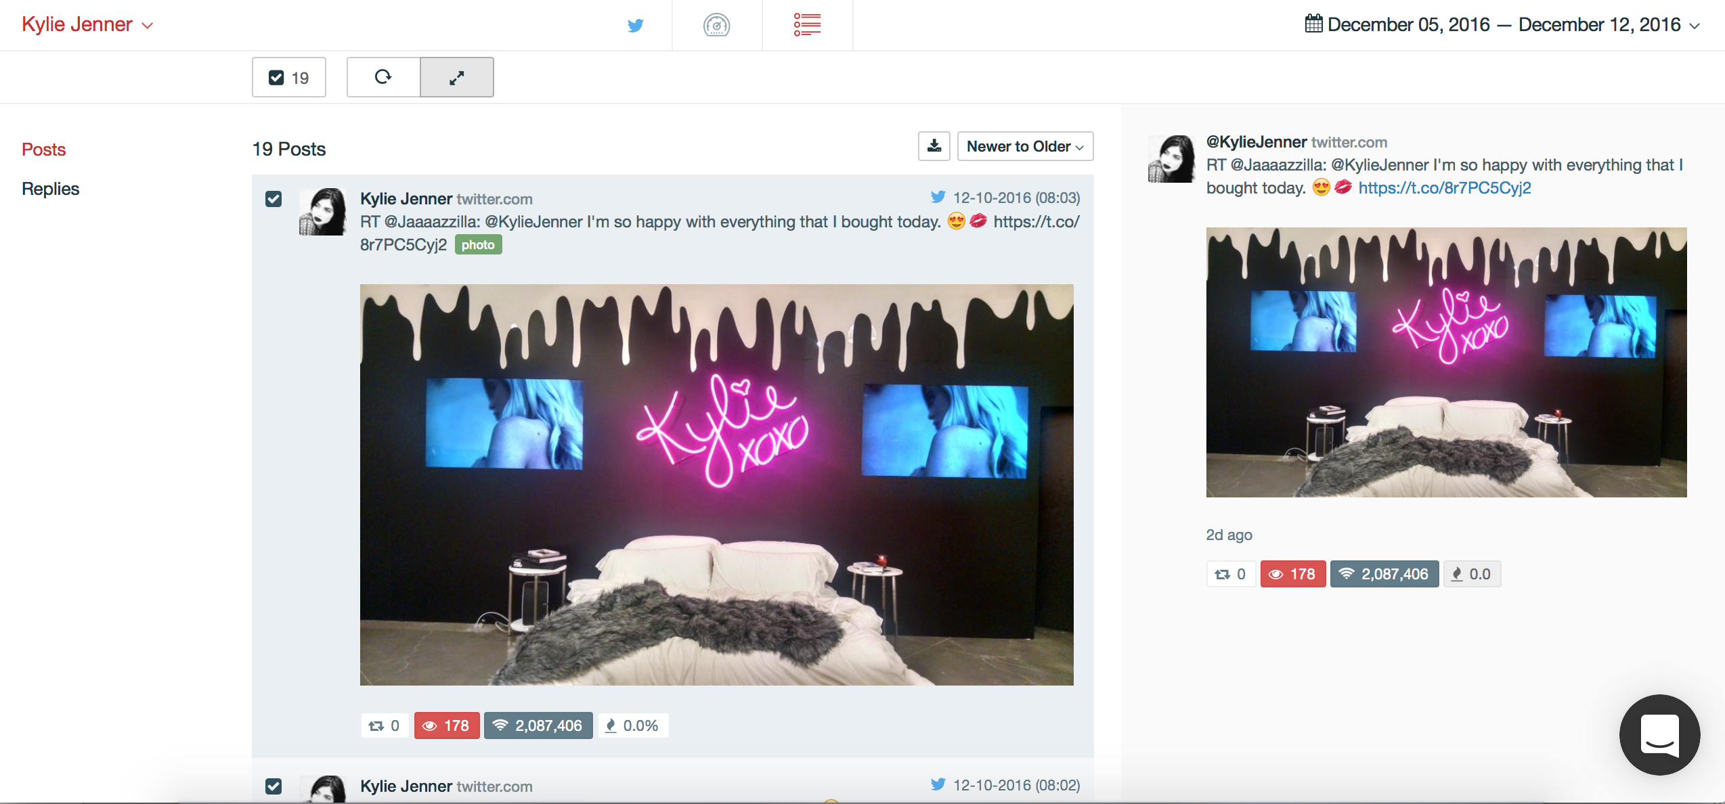The width and height of the screenshot is (1725, 804).
Task: Open the chat support bubble icon
Action: coord(1659,735)
